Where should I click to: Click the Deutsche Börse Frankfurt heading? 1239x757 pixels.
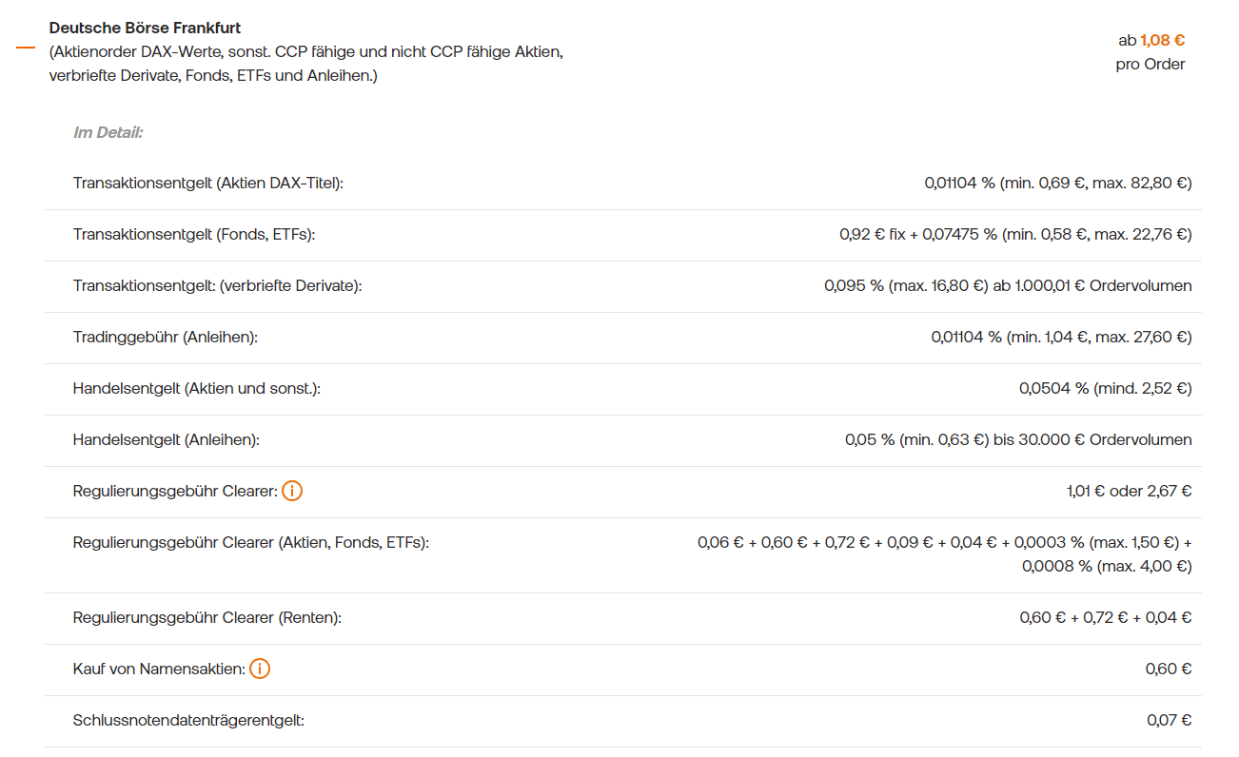pos(145,29)
